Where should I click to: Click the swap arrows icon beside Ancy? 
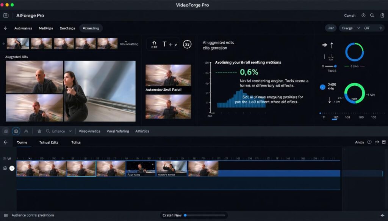(377, 142)
